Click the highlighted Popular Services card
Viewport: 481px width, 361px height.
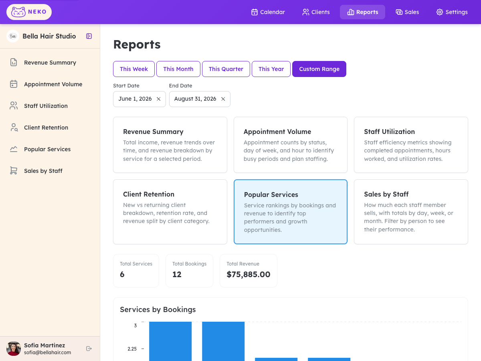[291, 212]
